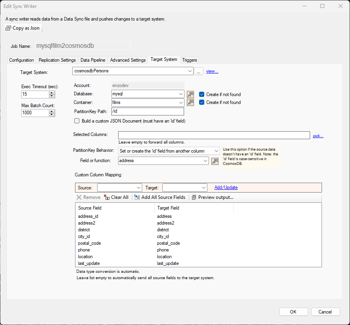Click the Remove mapping toolbar item
The width and height of the screenshot is (350, 325).
88,197
